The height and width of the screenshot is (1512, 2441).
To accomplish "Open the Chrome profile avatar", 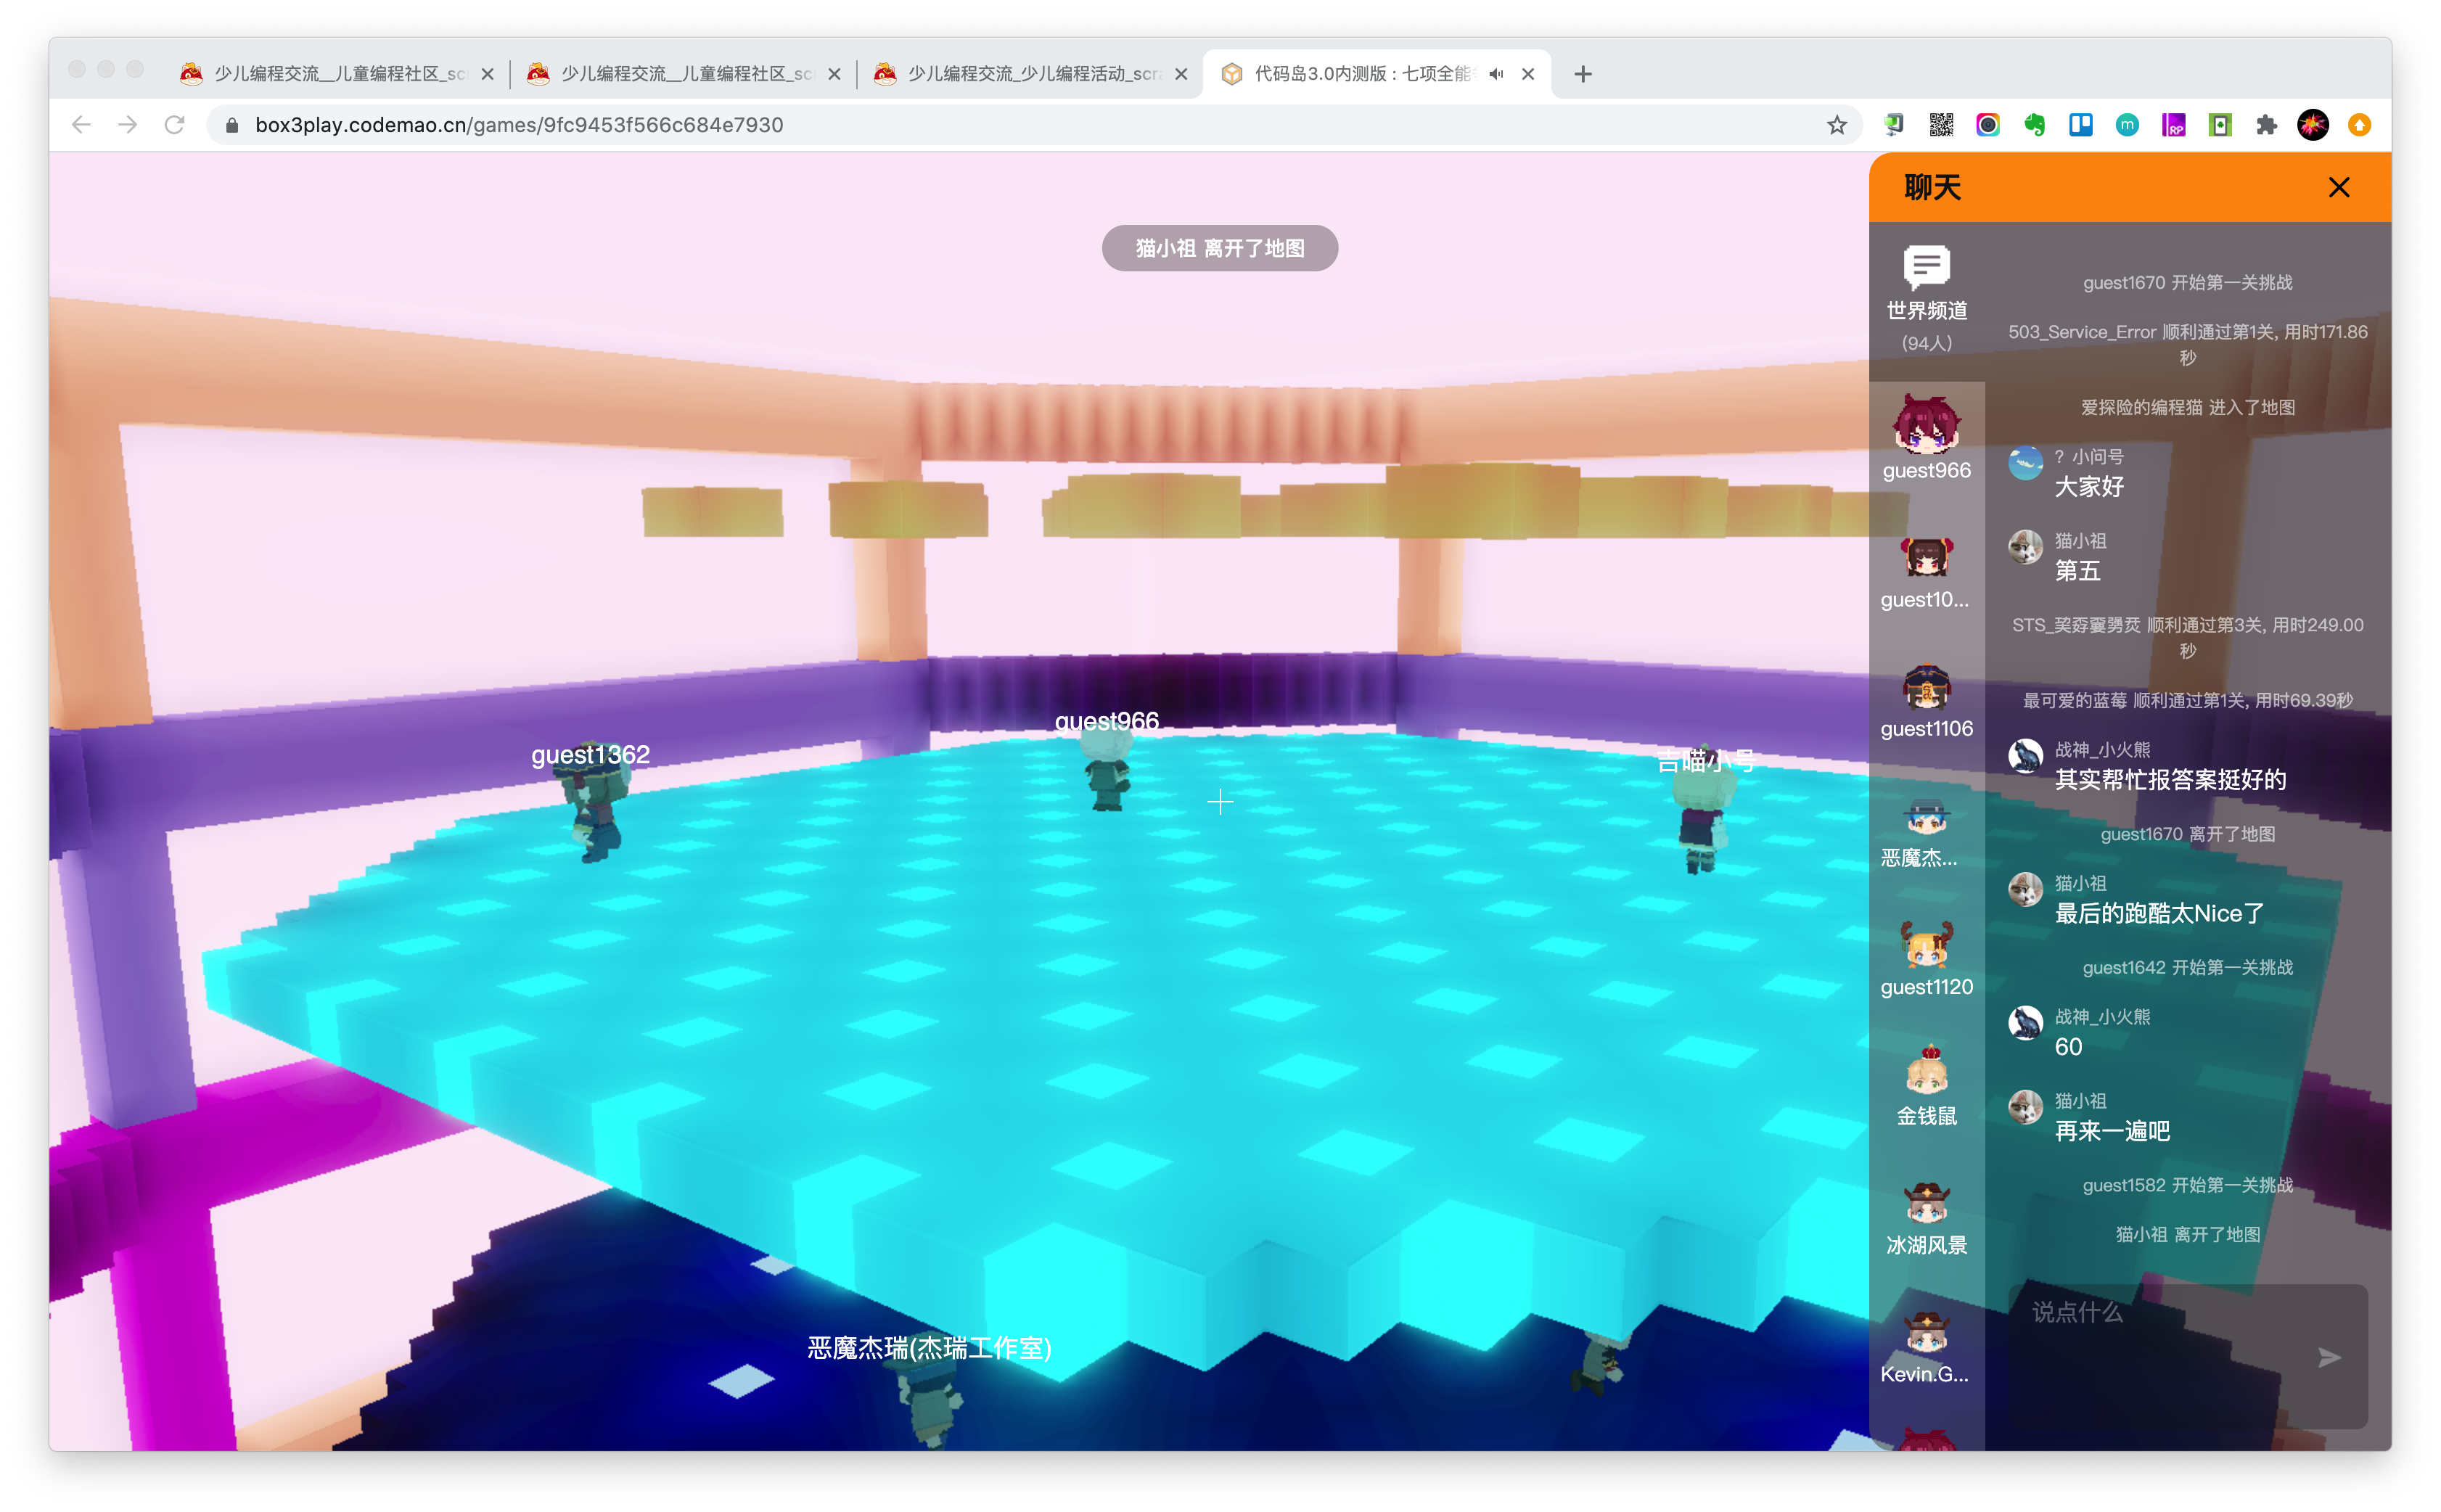I will [x=2312, y=125].
